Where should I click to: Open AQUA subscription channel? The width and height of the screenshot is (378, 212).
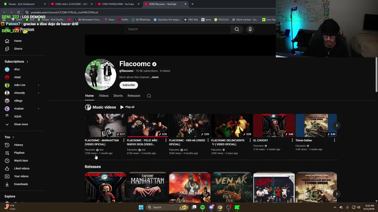pos(17,116)
